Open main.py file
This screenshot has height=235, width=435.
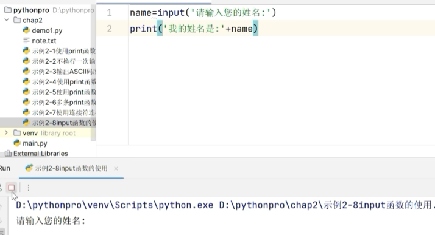[35, 143]
